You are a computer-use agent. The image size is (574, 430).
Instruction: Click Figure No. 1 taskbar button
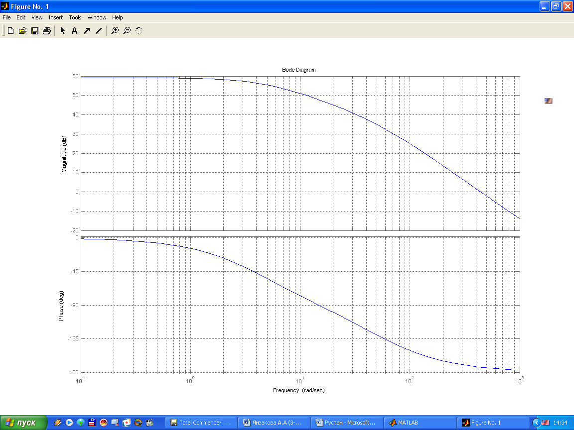[x=493, y=423]
